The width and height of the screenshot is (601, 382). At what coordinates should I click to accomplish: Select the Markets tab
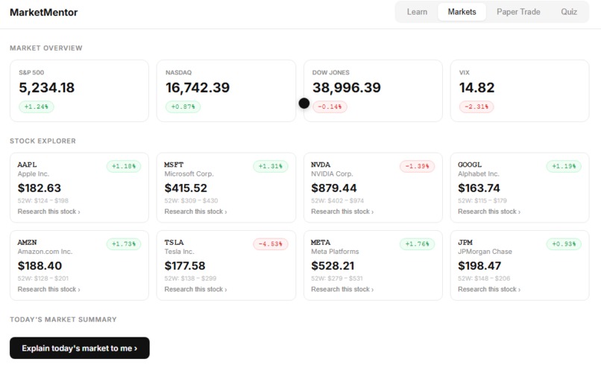pyautogui.click(x=462, y=12)
